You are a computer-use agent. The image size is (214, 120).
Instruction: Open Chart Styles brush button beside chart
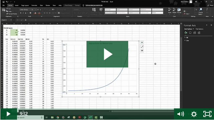coord(142,47)
